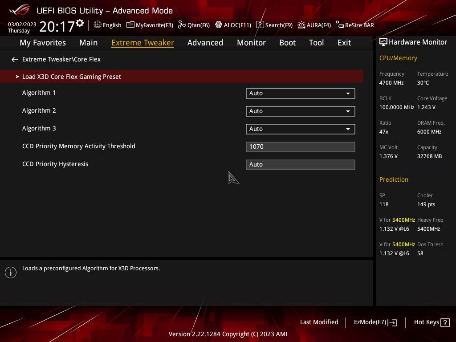
Task: Click the Dos Thresh 58 value
Action: (x=420, y=253)
